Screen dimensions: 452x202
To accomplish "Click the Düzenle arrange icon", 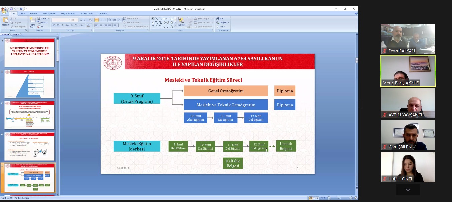I will [x=181, y=21].
